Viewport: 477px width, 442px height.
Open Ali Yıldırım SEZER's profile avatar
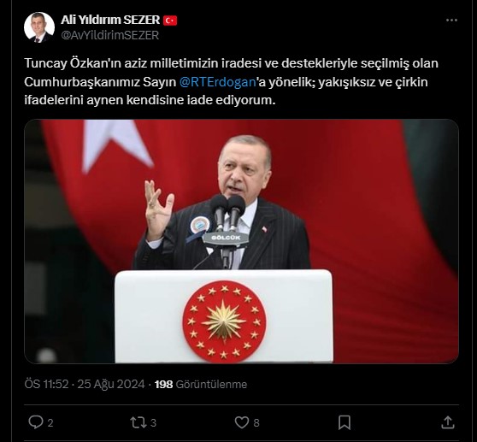[x=39, y=27]
